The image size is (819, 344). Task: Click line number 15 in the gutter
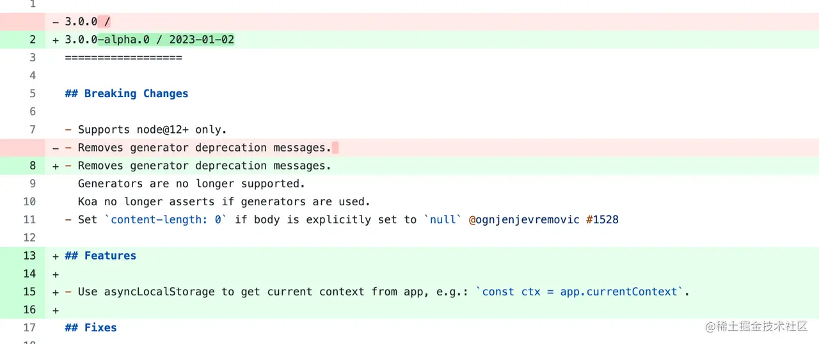(29, 292)
